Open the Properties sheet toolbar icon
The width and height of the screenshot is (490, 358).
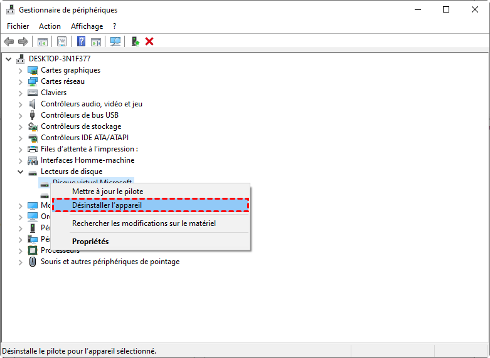pos(62,41)
